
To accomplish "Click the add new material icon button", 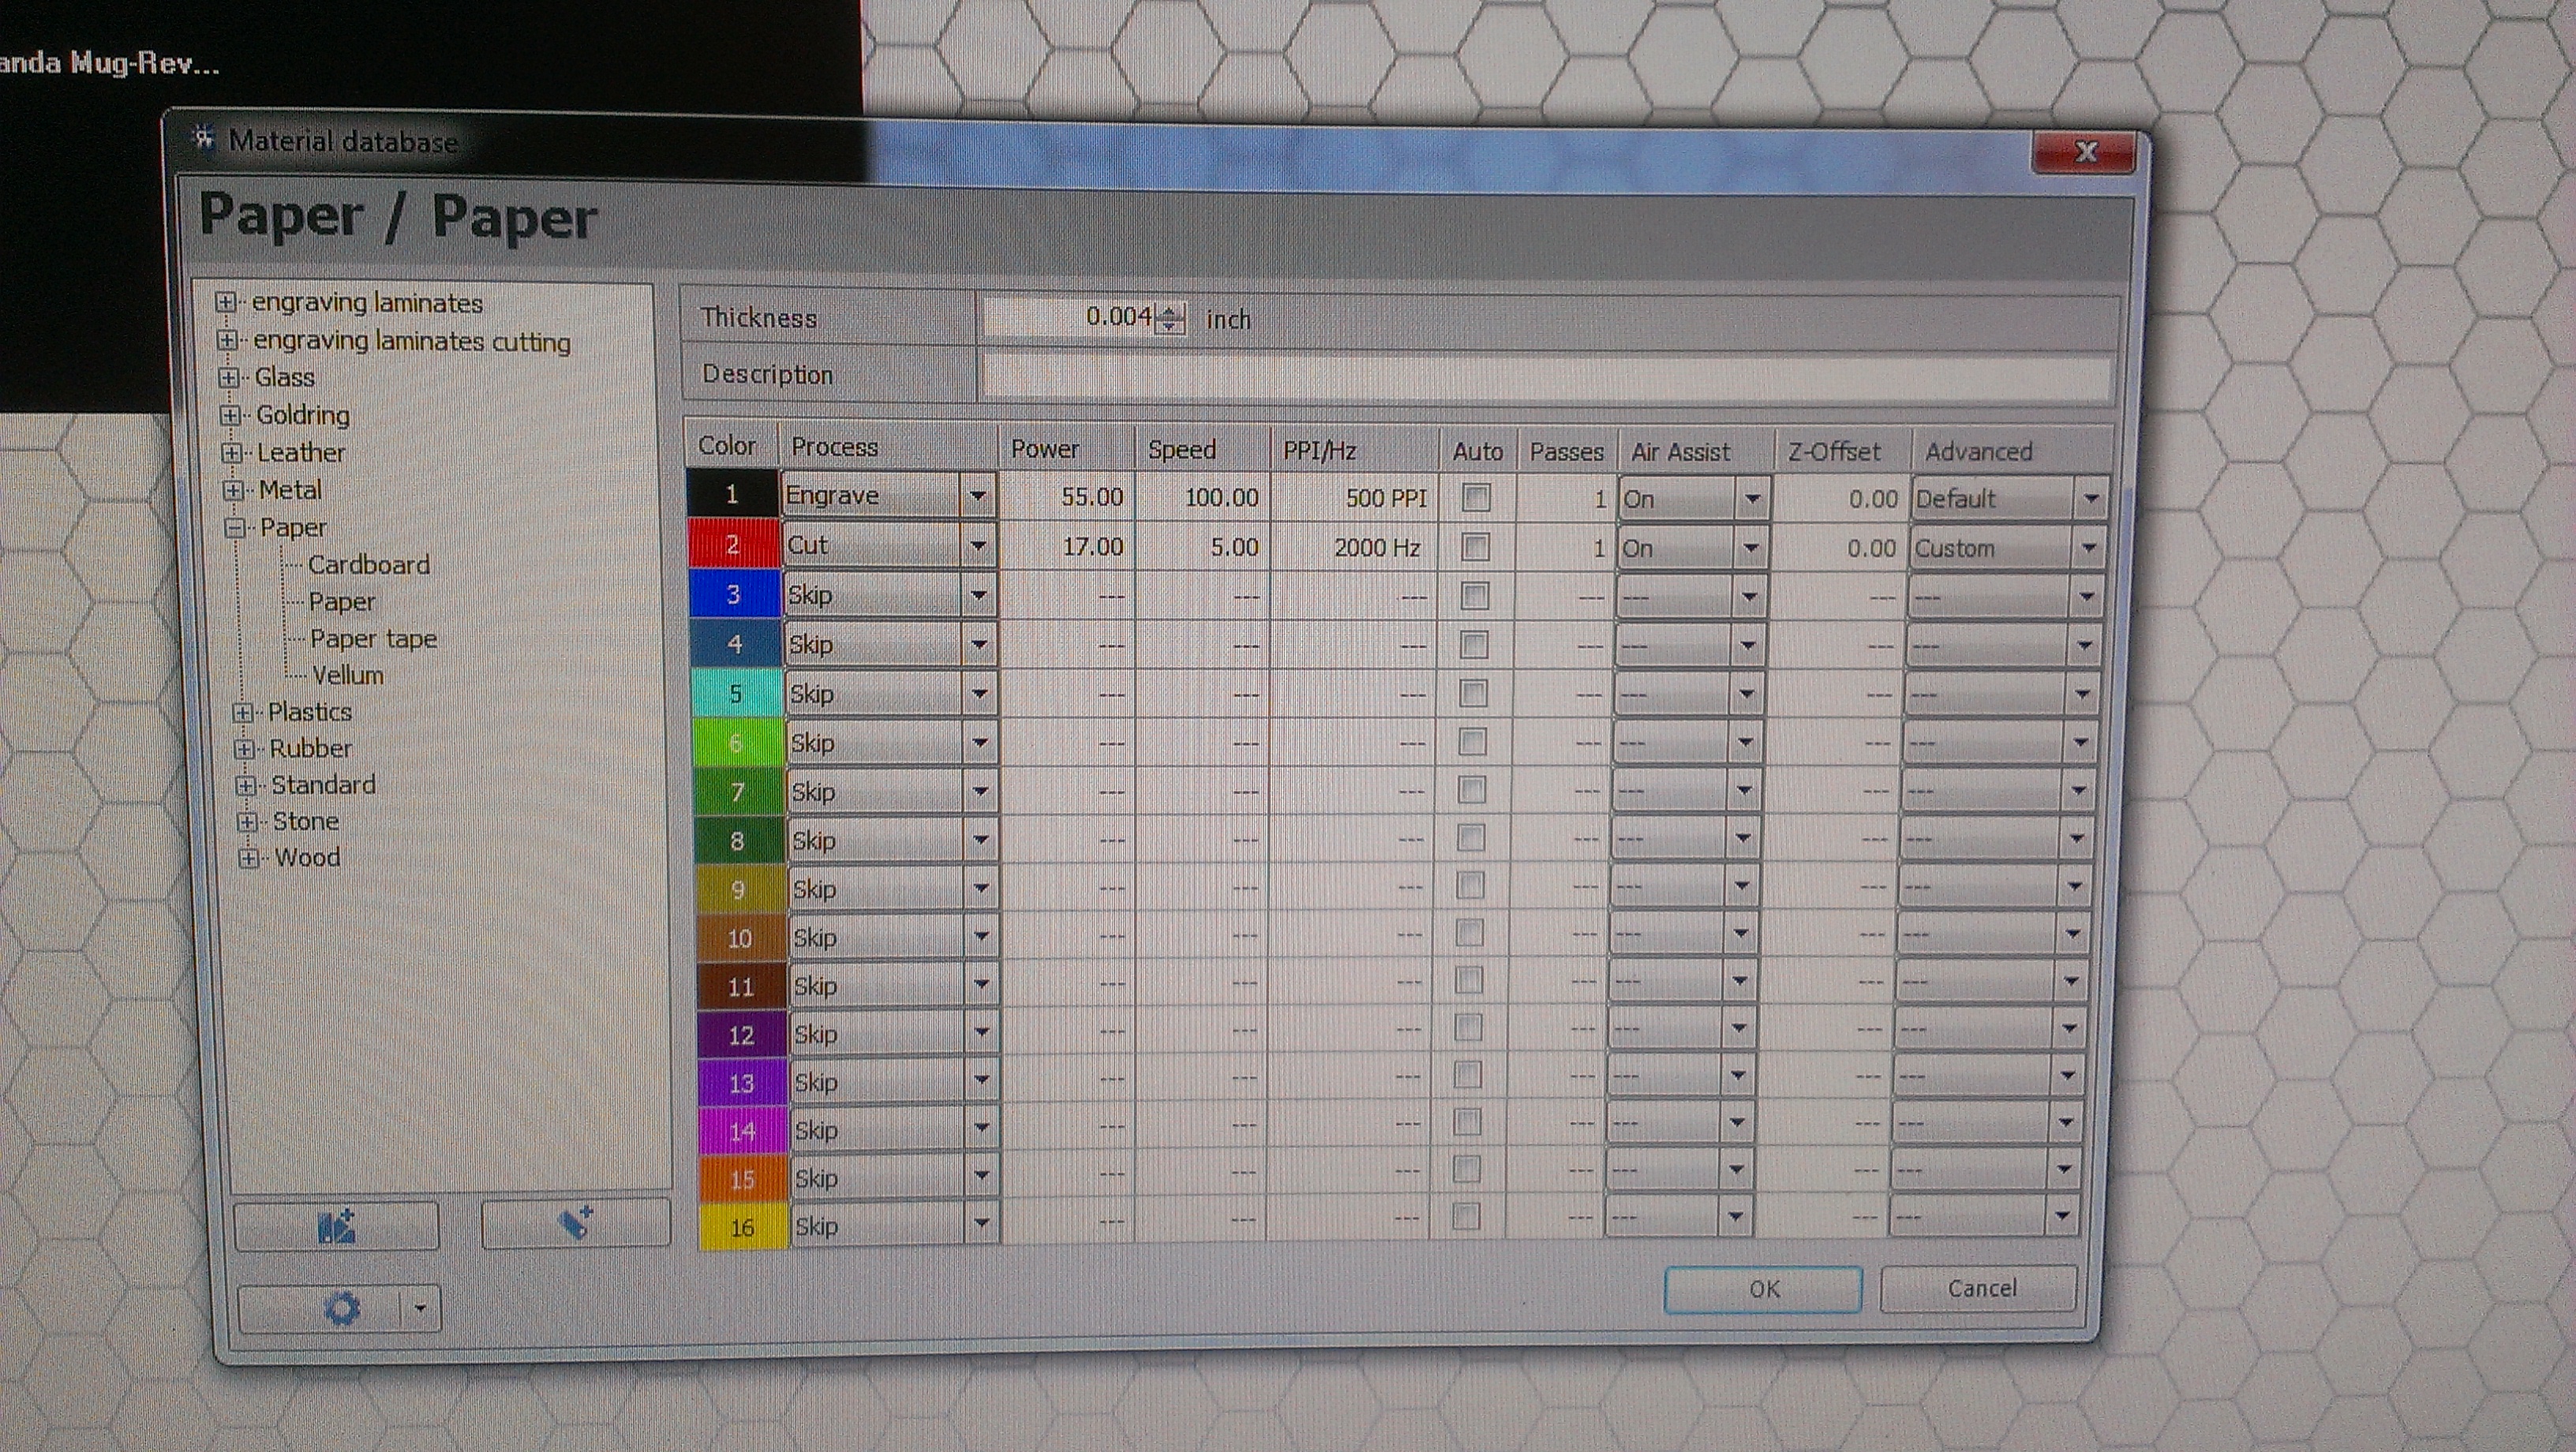I will [576, 1222].
